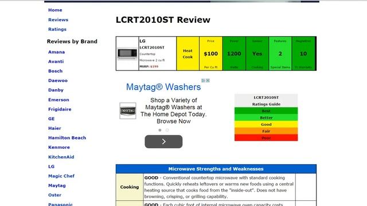
Task: Click the ad body text about Home Depot
Action: click(x=173, y=110)
